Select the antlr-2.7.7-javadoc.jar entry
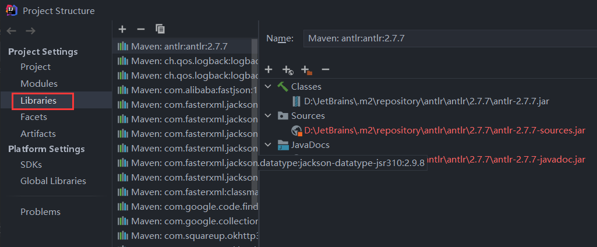The image size is (597, 247). coord(506,160)
